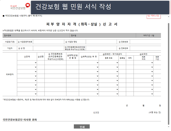Click the 성명 cell in the first dependent row

click(41, 63)
